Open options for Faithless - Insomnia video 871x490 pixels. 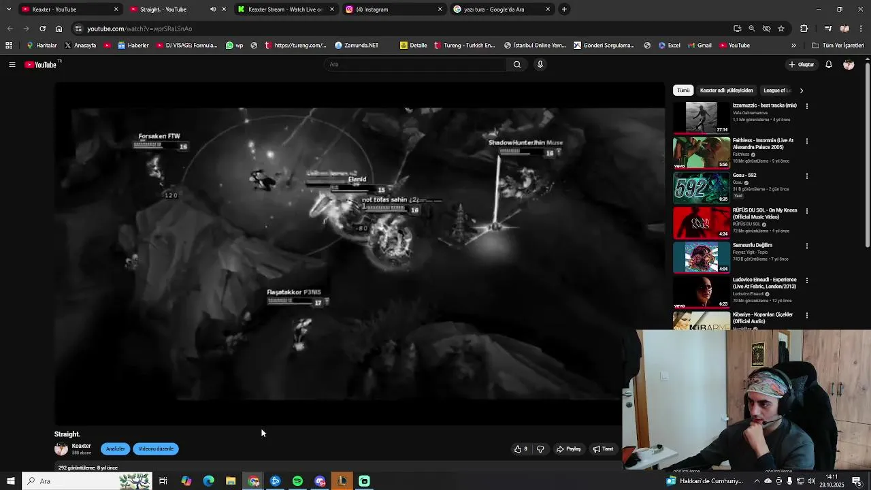tap(807, 141)
